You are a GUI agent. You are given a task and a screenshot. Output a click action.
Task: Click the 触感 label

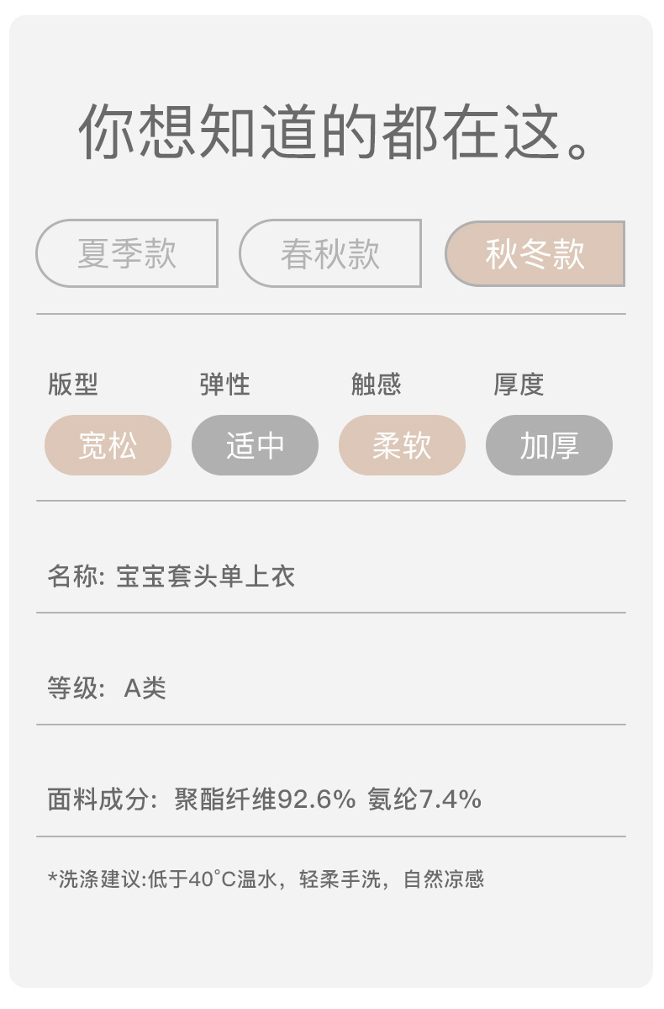(x=376, y=385)
